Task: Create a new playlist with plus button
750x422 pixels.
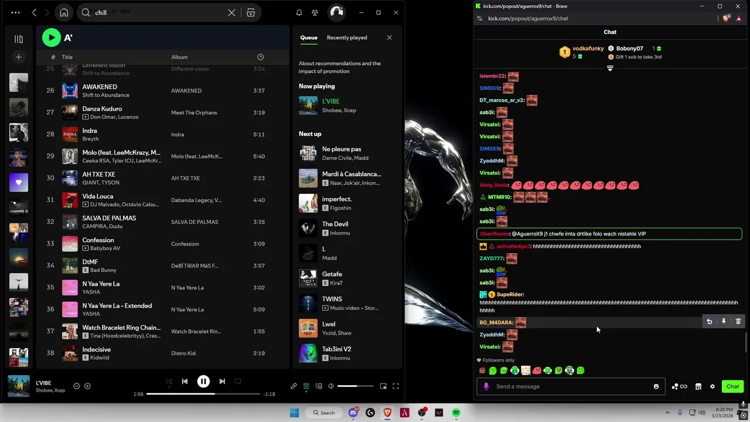Action: [x=19, y=57]
